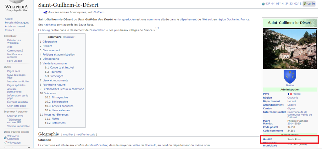The width and height of the screenshot is (322, 149).
Task: Click the French flag icon beside France
Action: pyautogui.click(x=290, y=94)
